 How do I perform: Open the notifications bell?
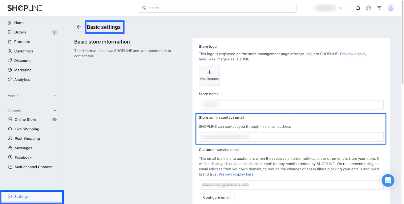[x=358, y=8]
